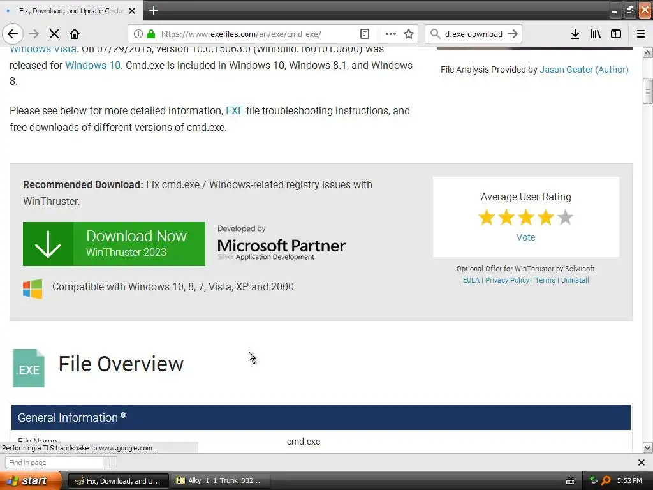This screenshot has height=490, width=653.
Task: Close the Fix, Download, and Update Cmd tab
Action: [132, 11]
